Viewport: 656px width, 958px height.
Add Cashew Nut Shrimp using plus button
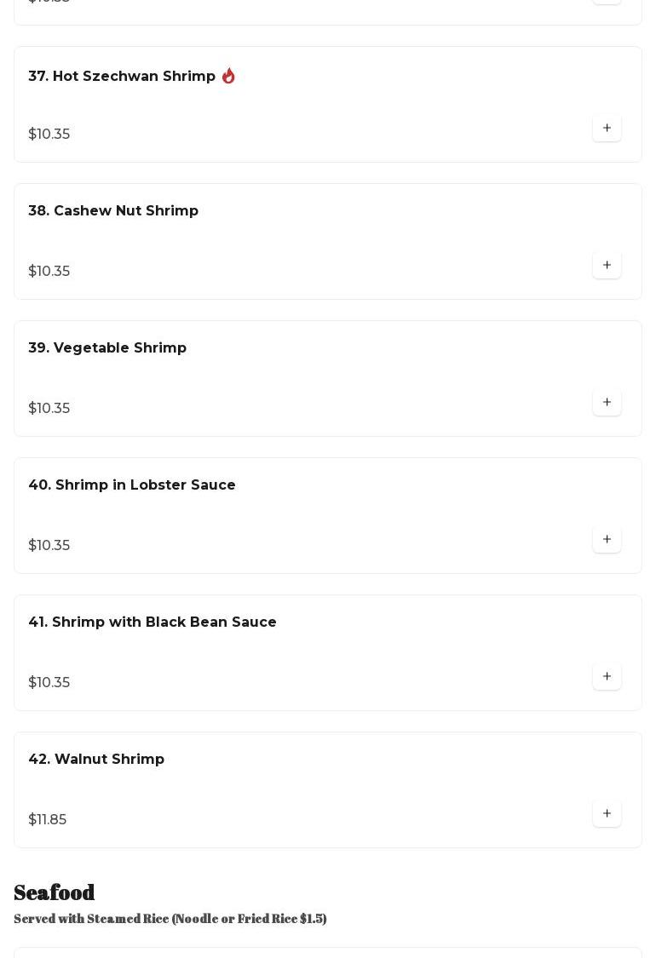click(x=607, y=265)
